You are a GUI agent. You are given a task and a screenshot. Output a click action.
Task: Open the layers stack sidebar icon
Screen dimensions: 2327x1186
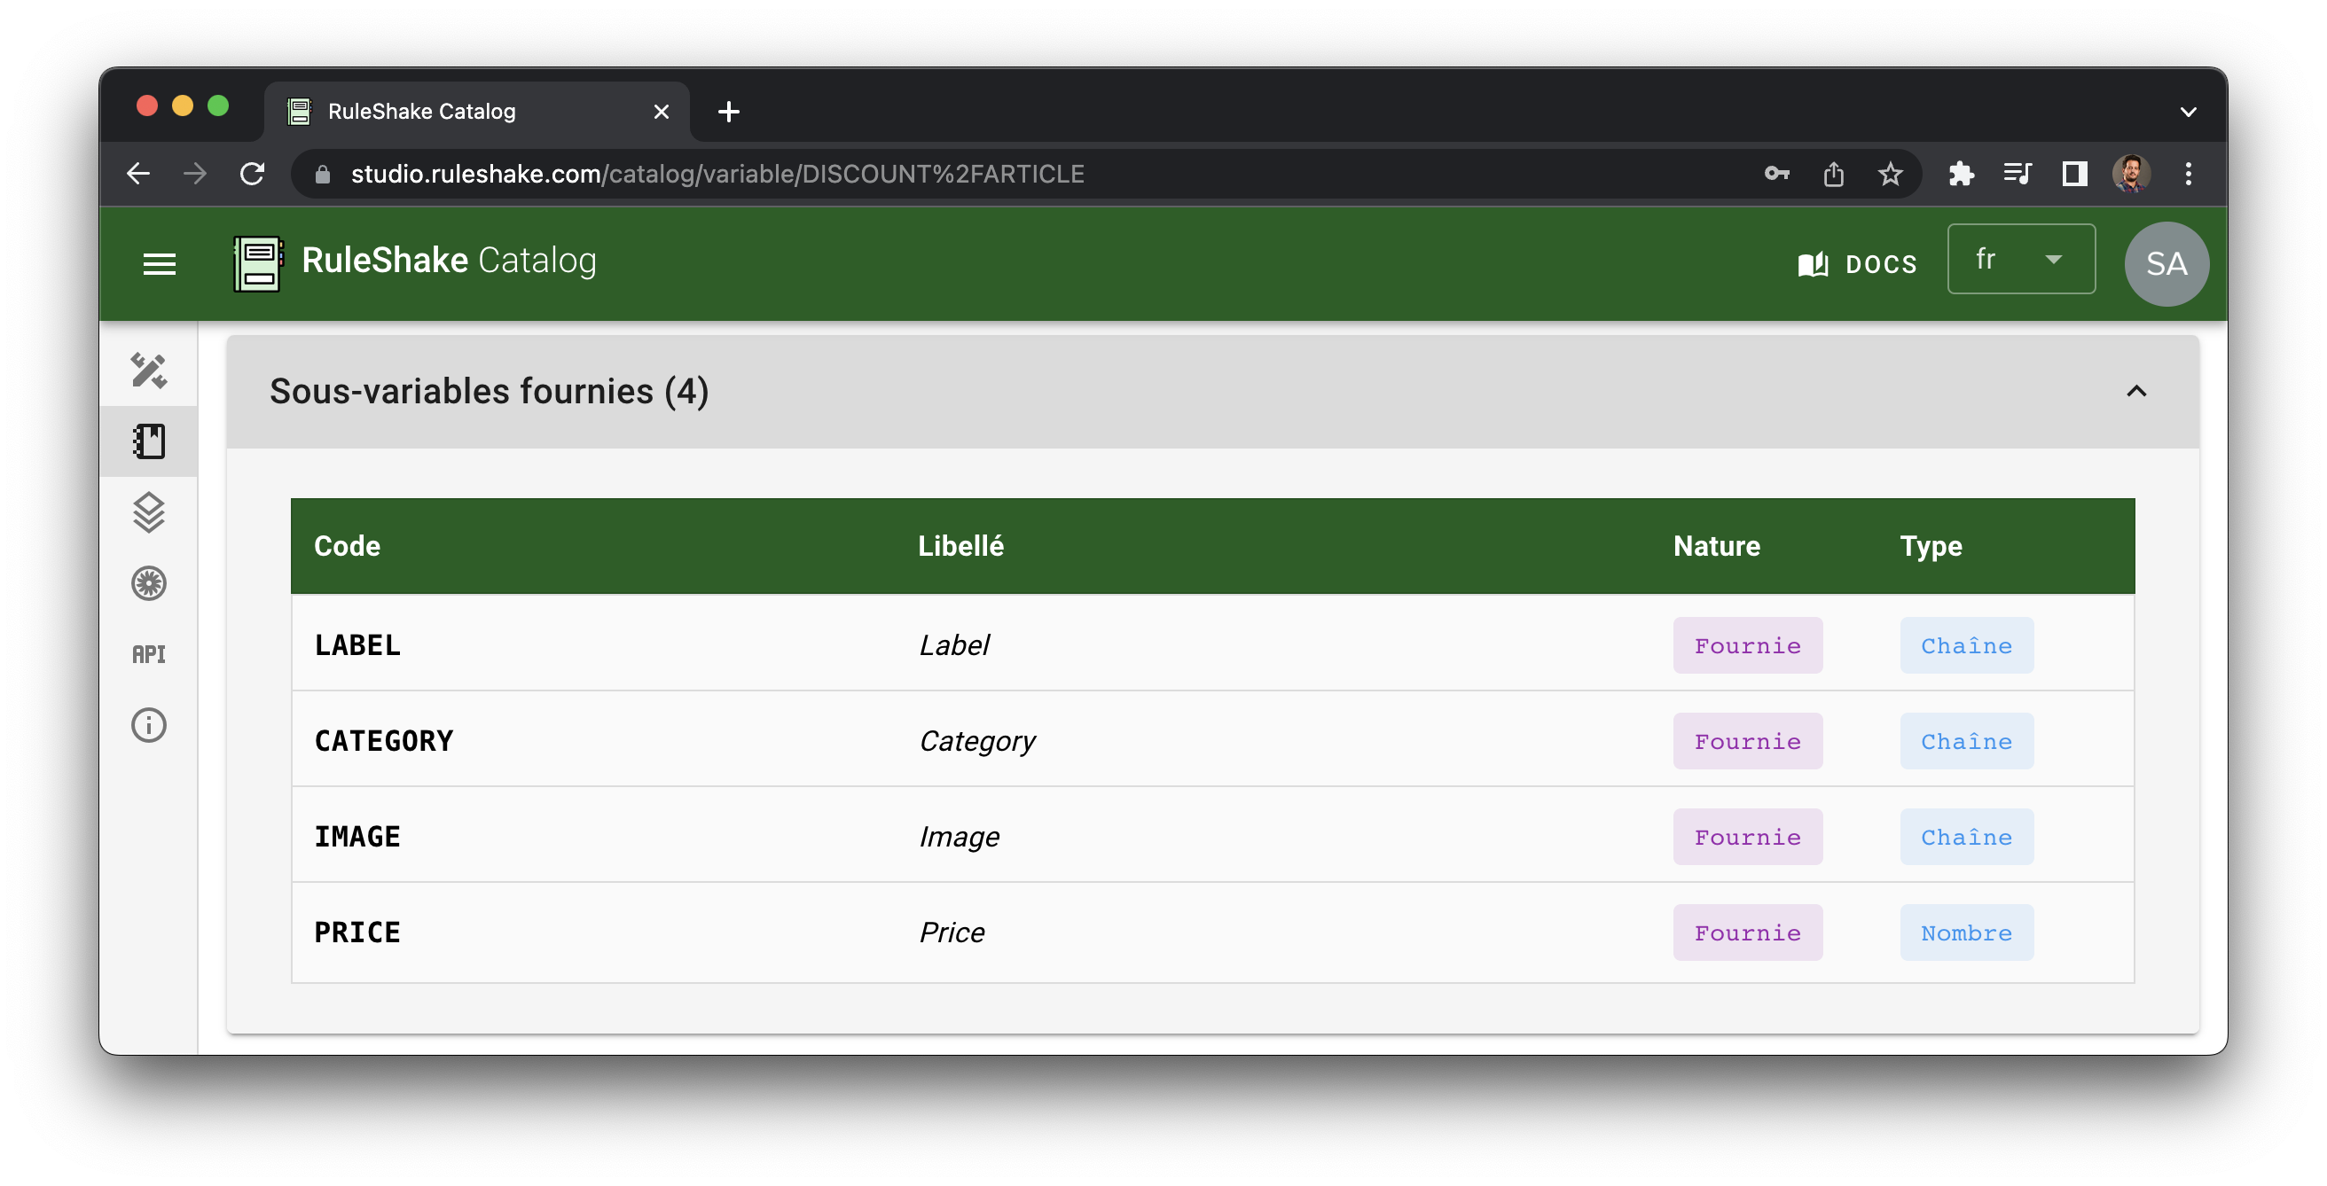point(149,511)
